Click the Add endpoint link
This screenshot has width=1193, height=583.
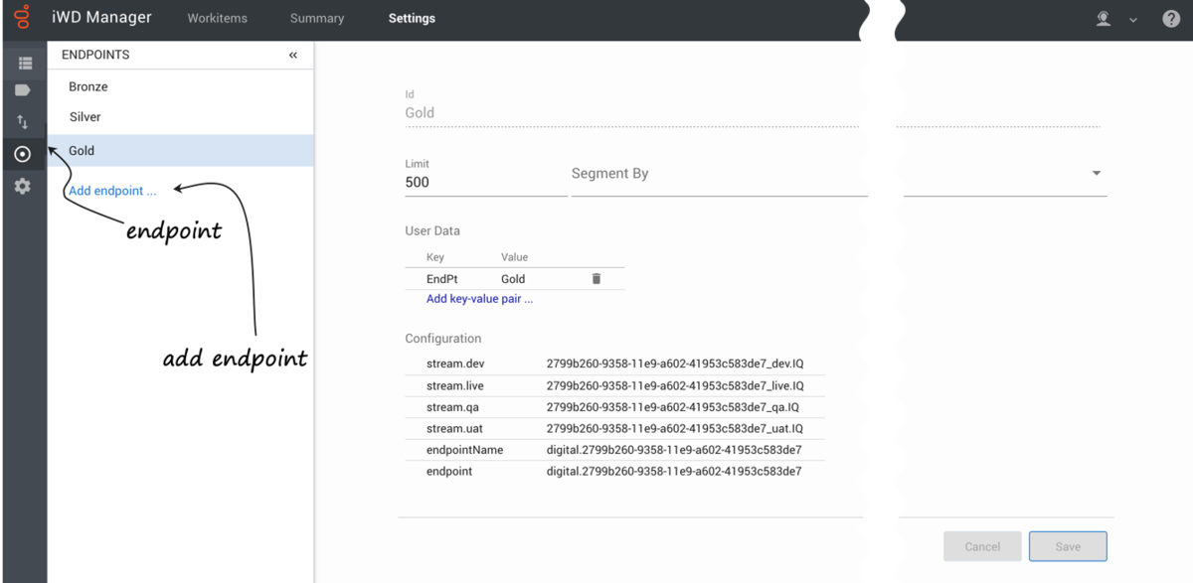[112, 191]
